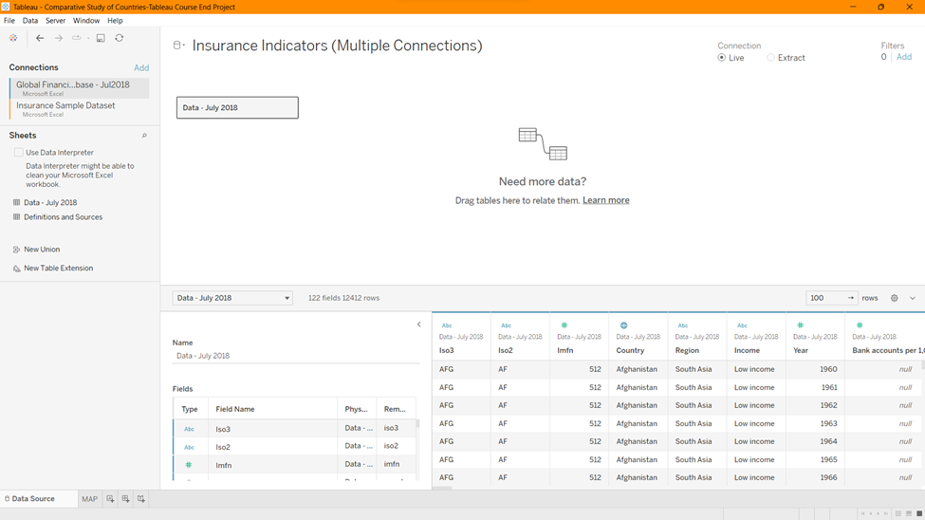
Task: Click the arrow in the rows count field
Action: (x=851, y=298)
